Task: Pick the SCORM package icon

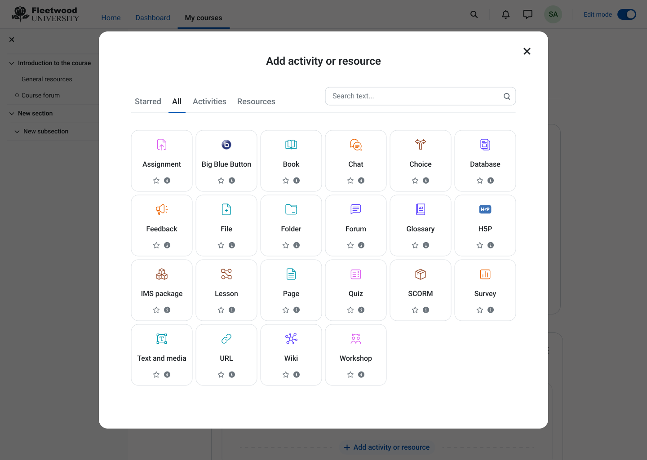Action: point(420,274)
